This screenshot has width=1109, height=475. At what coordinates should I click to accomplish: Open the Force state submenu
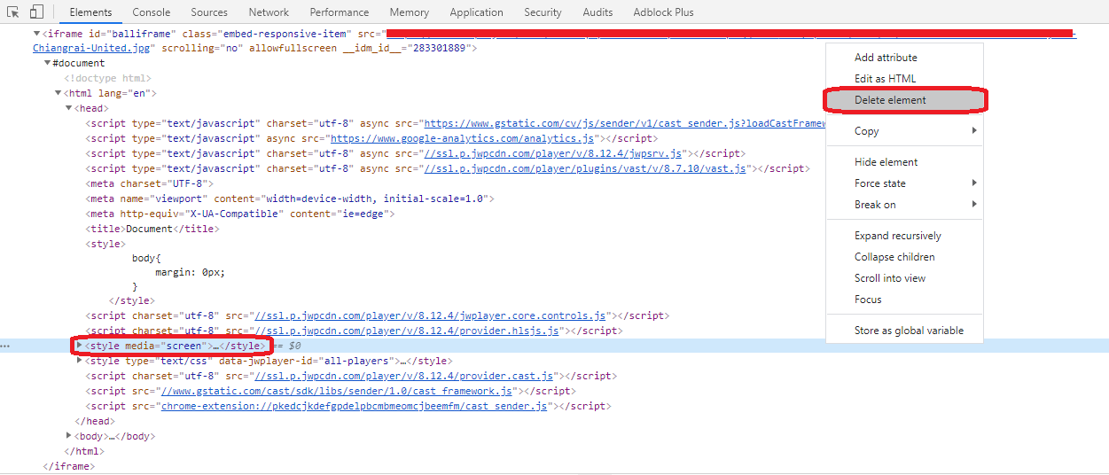click(904, 183)
